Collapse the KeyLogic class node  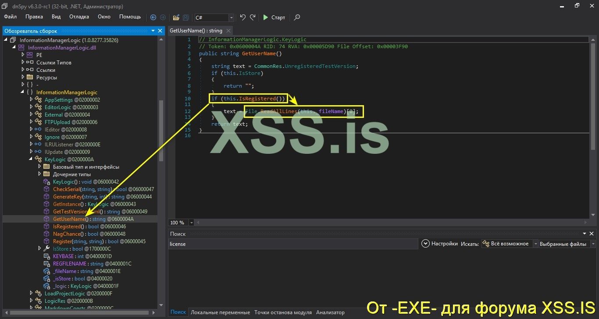point(31,159)
